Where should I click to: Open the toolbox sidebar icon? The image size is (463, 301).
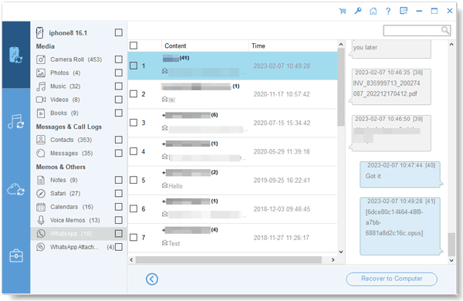click(15, 255)
